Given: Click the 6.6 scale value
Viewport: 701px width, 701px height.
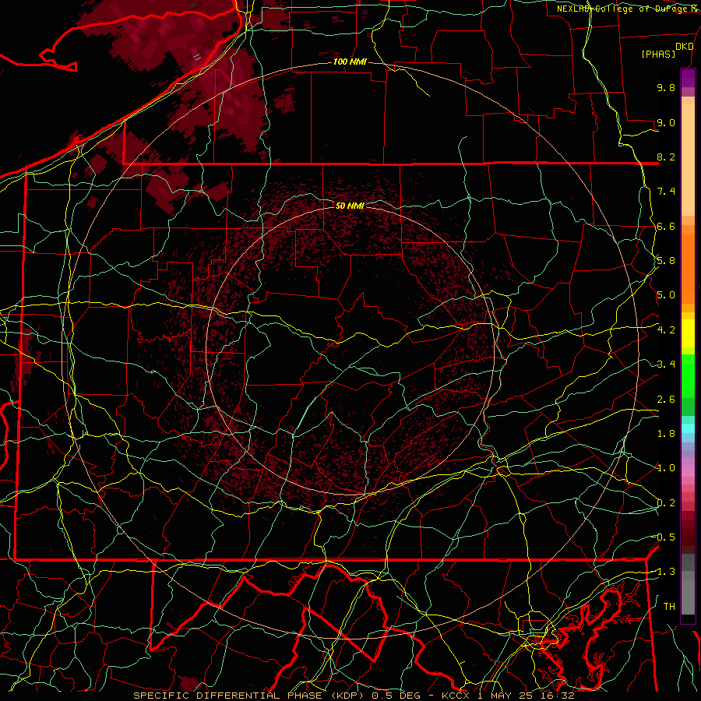Looking at the screenshot, I should click(666, 226).
